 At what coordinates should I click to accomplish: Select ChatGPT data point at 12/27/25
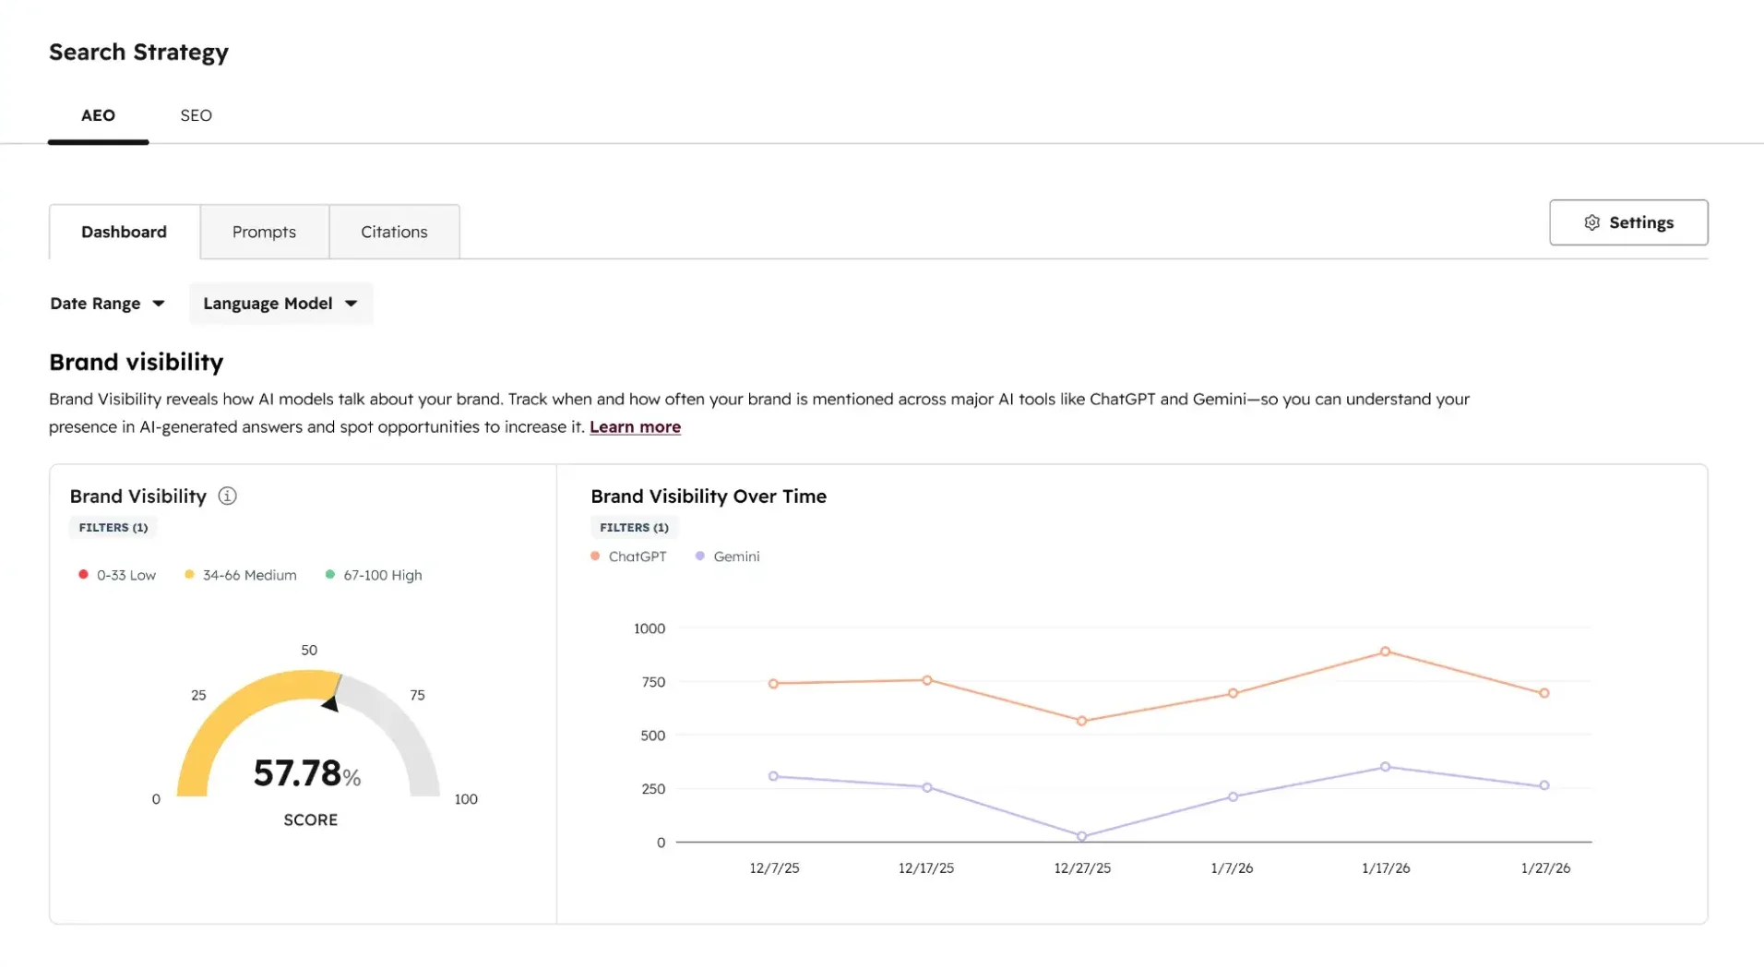coord(1081,721)
